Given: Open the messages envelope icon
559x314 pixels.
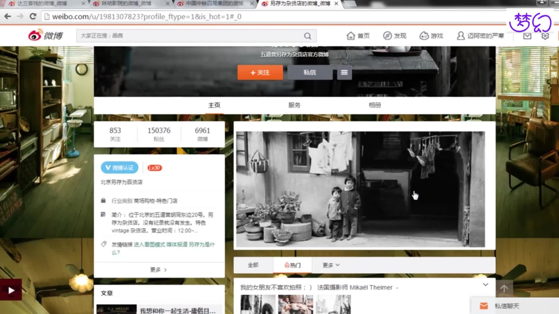Looking at the screenshot, I should [527, 36].
